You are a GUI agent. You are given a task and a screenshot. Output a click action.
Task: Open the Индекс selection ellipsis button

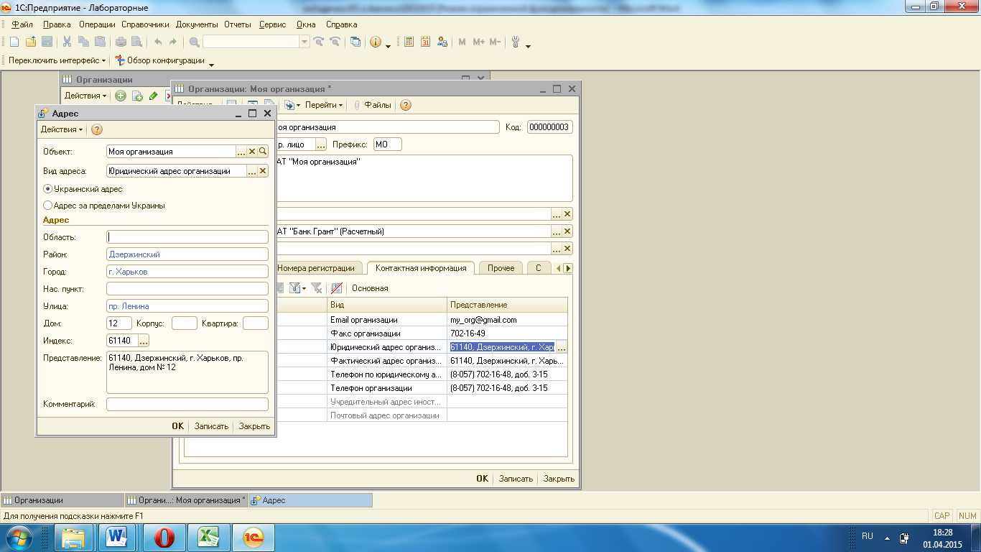(143, 340)
